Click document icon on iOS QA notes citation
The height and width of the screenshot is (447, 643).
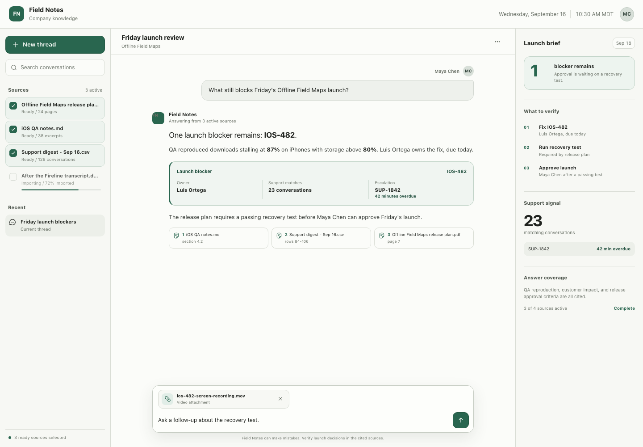176,236
